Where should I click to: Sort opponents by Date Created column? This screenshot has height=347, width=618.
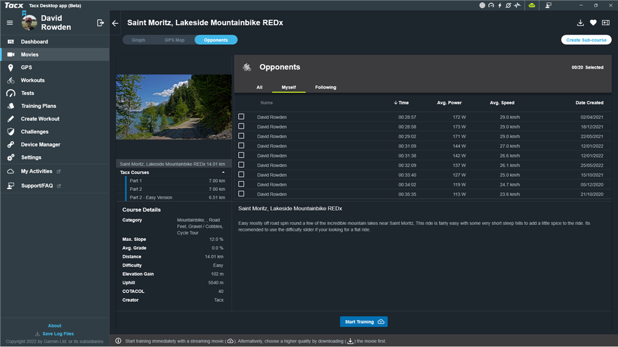click(589, 103)
